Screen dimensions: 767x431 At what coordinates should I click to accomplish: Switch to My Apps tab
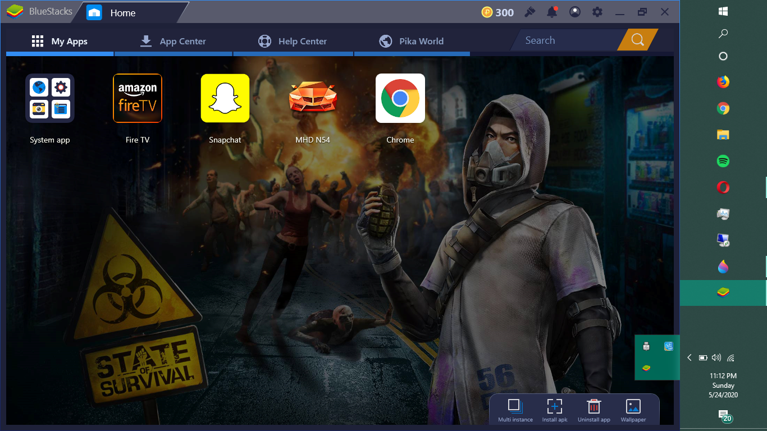click(x=60, y=41)
